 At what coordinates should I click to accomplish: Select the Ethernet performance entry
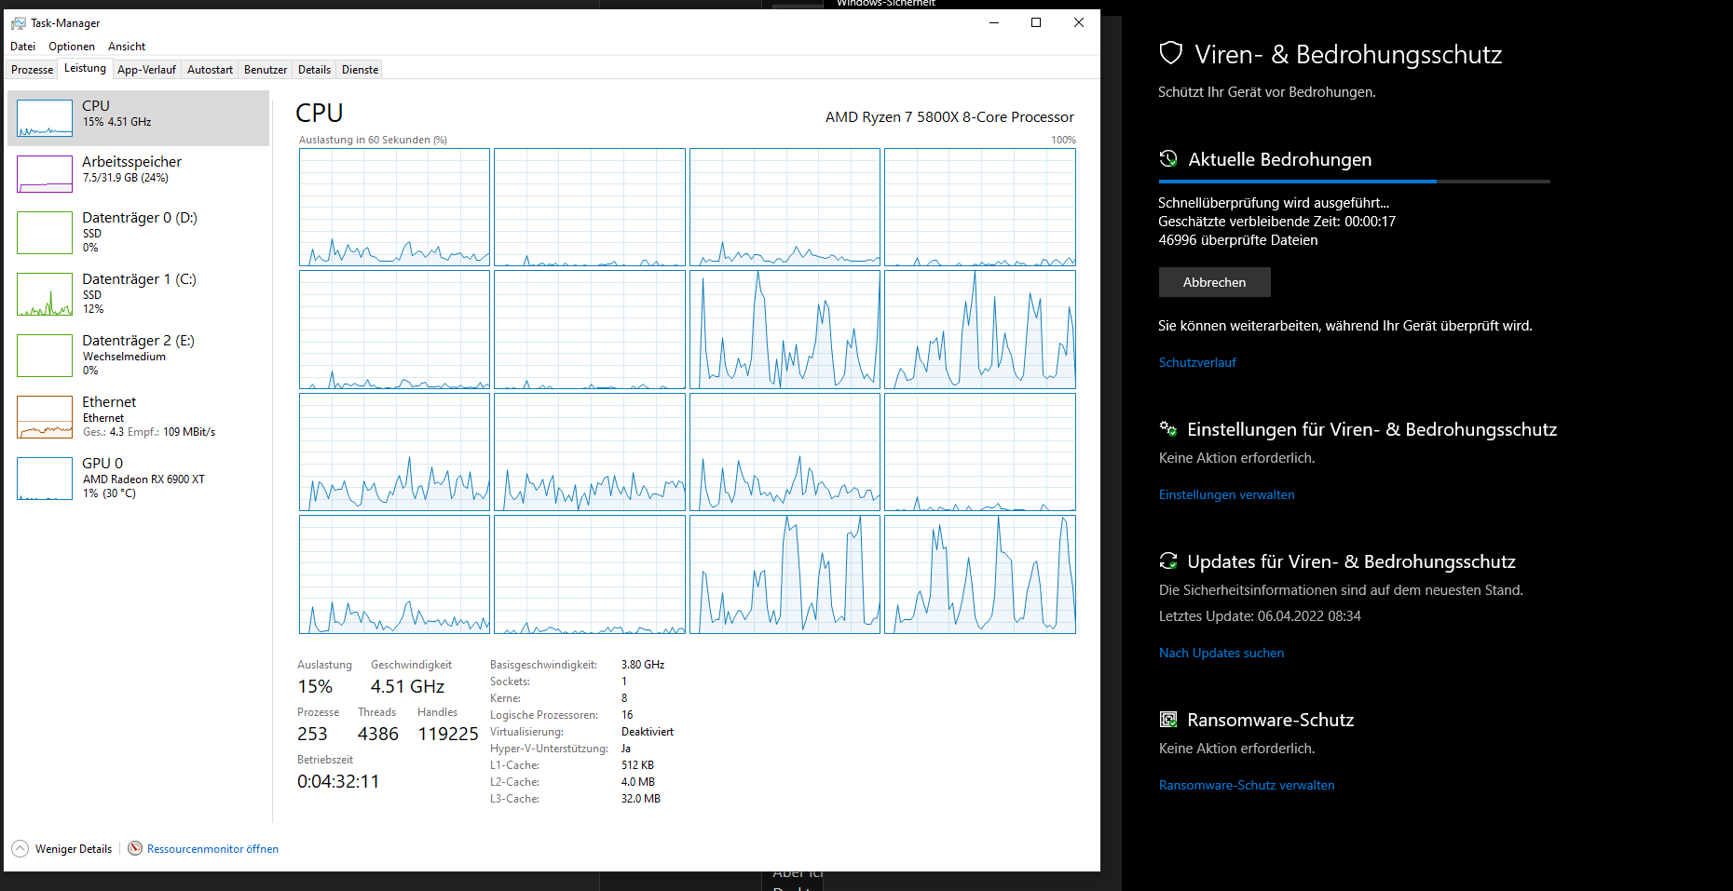[x=139, y=416]
